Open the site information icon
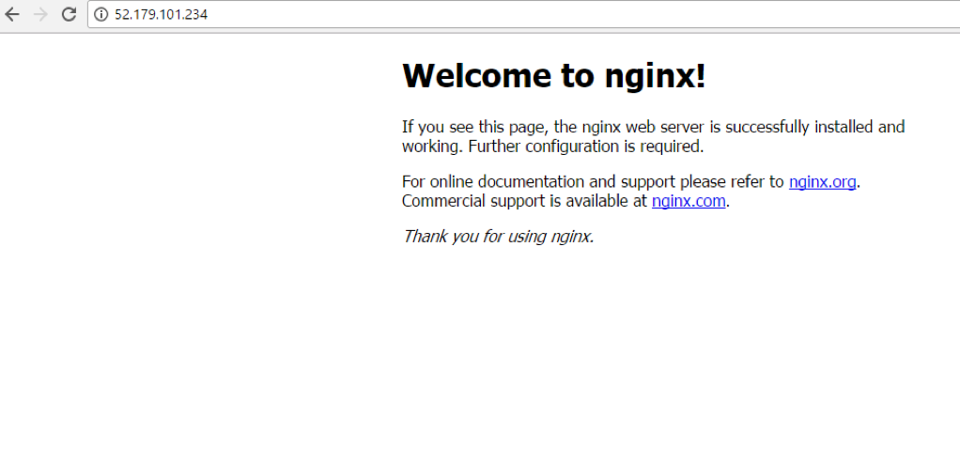Image resolution: width=960 pixels, height=463 pixels. tap(101, 14)
